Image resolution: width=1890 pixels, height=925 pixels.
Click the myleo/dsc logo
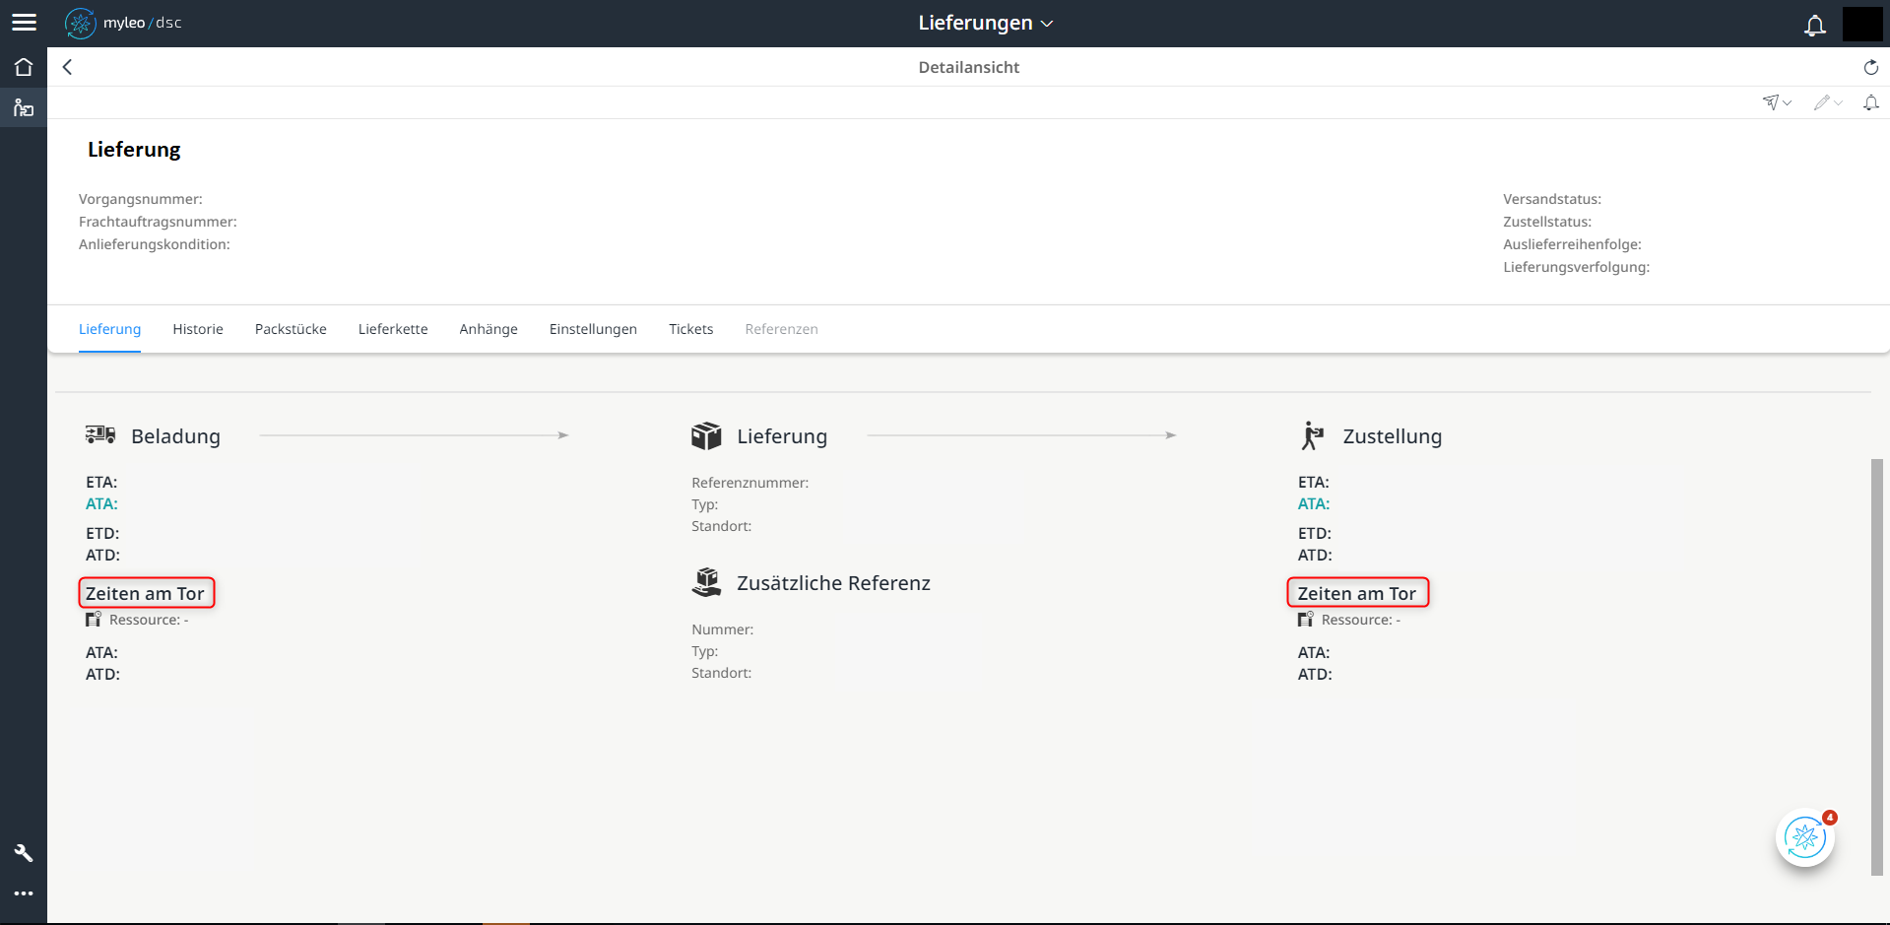123,23
